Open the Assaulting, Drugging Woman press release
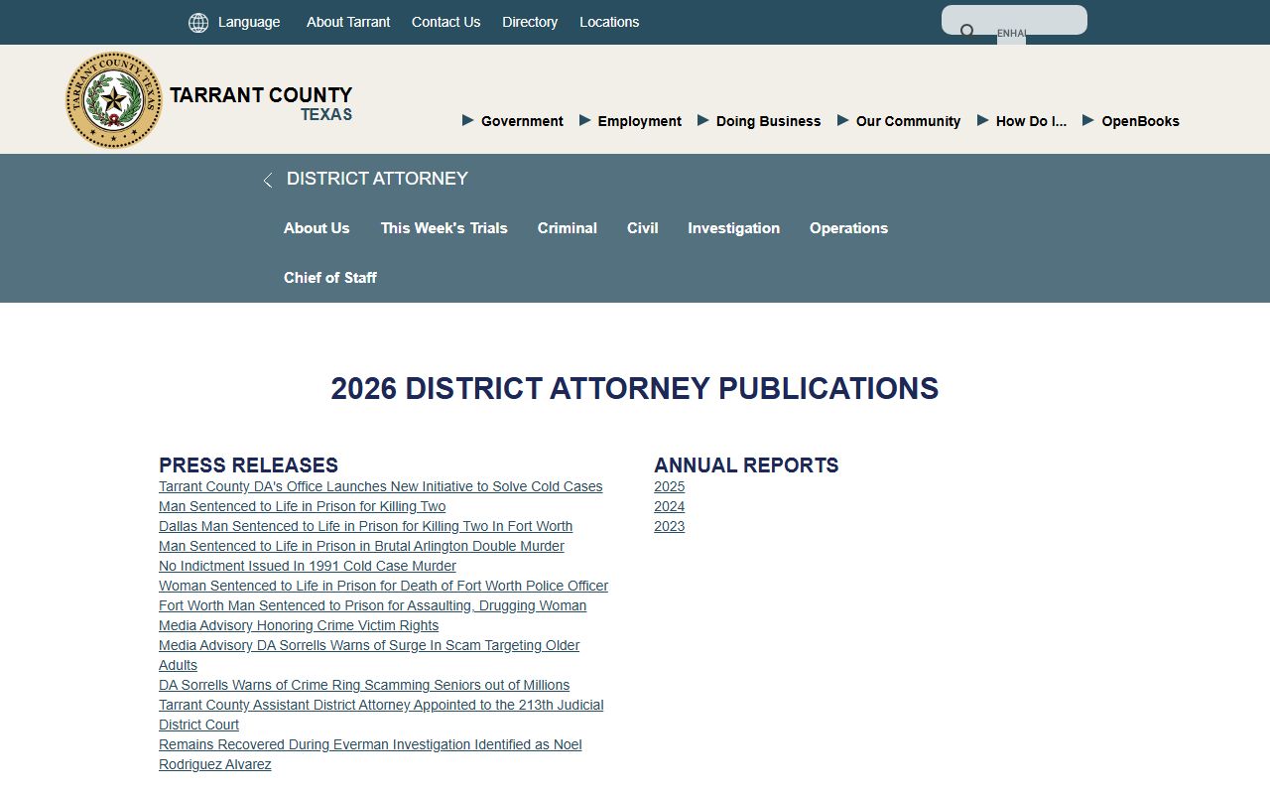The height and width of the screenshot is (794, 1270). (372, 605)
